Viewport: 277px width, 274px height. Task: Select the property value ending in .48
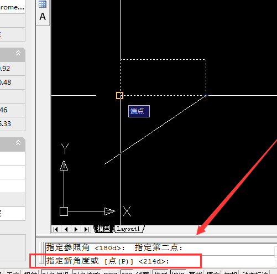12,82
